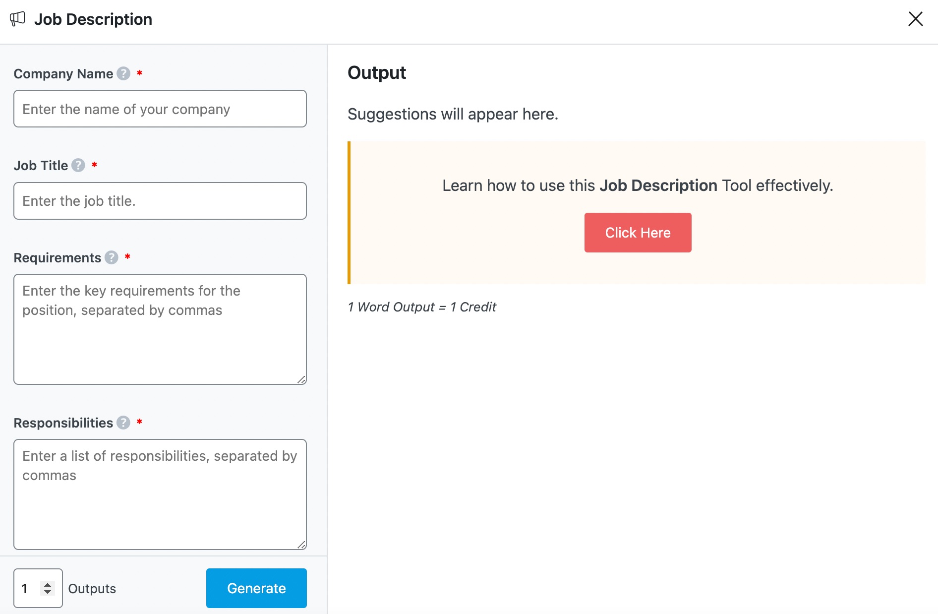This screenshot has width=938, height=614.
Task: Click into the Responsibilities text area
Action: 160,494
